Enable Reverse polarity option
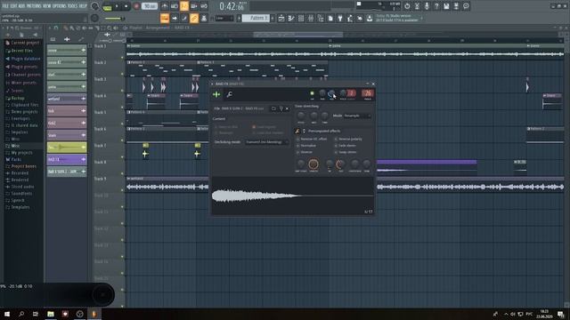This screenshot has height=320, width=570. 348,139
